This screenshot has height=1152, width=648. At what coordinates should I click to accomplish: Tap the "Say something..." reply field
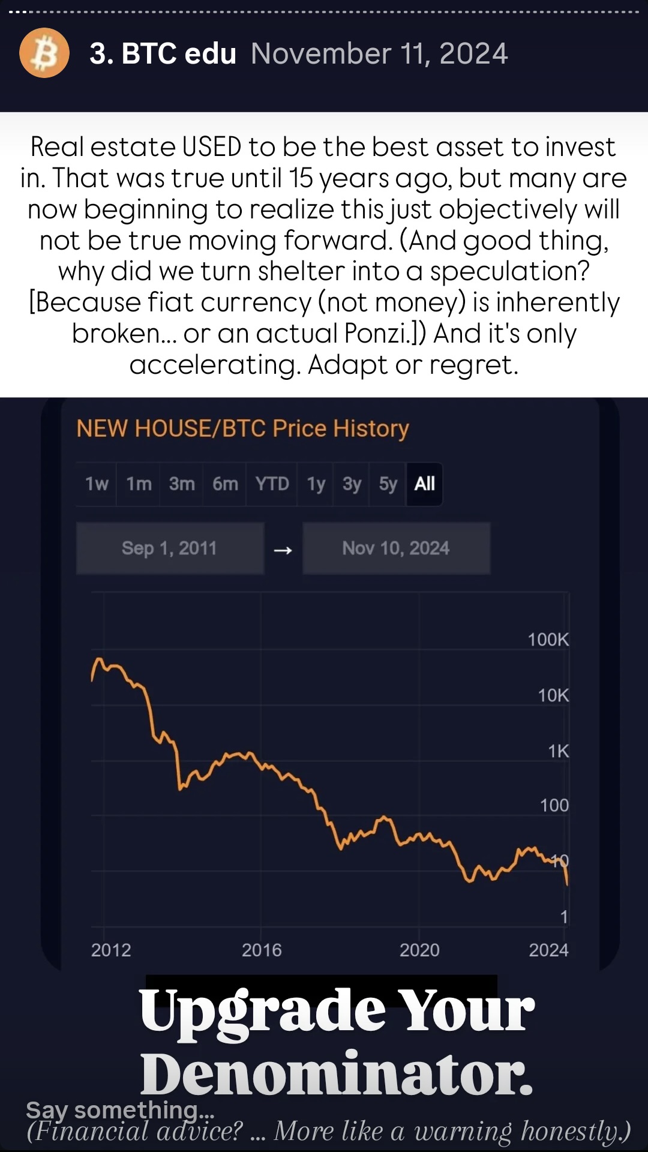(120, 1110)
